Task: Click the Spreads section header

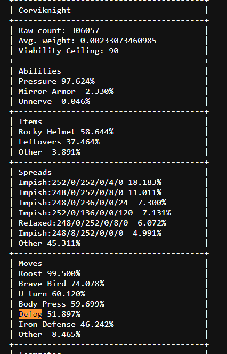Action: [35, 172]
